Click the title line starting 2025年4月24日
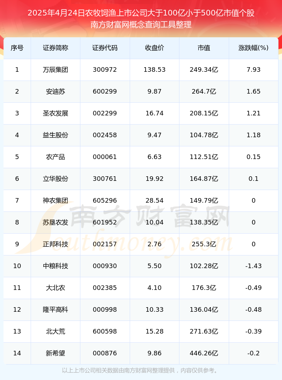The image size is (282, 380). click(141, 13)
